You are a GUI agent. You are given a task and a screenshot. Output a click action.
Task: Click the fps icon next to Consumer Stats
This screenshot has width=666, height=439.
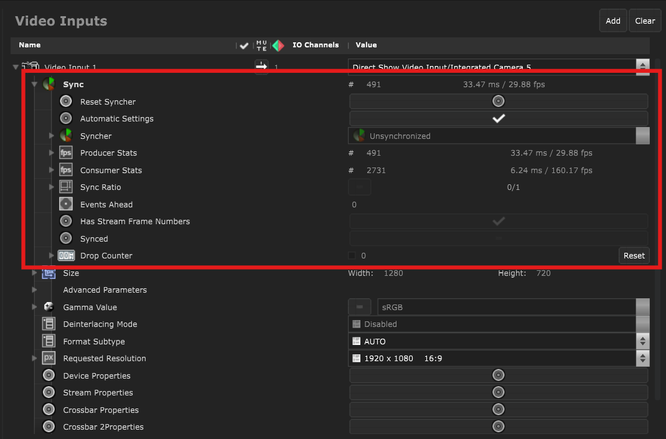(x=66, y=170)
